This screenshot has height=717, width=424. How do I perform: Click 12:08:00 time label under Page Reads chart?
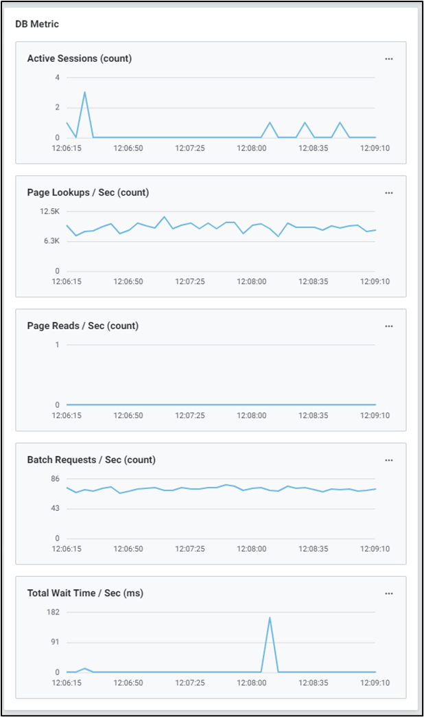pyautogui.click(x=252, y=416)
